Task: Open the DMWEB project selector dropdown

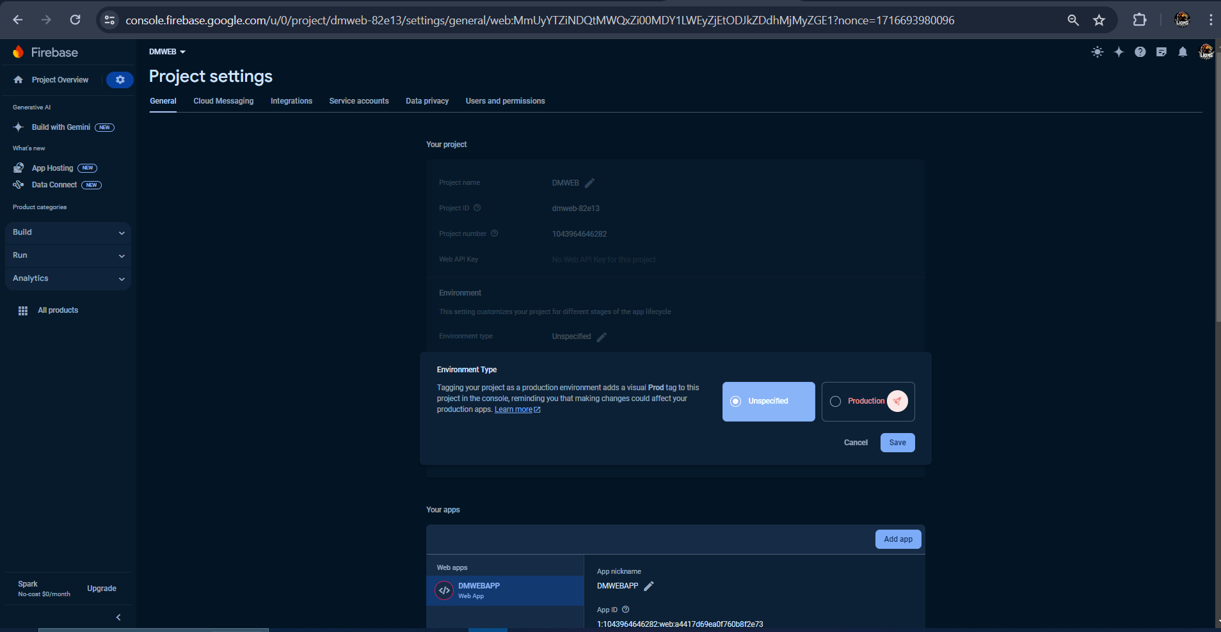Action: click(x=167, y=52)
